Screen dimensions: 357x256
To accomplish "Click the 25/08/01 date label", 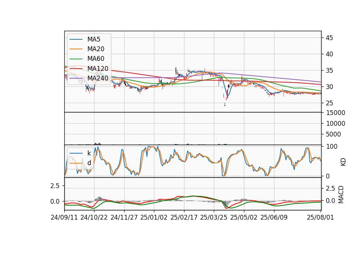I will [320, 217].
